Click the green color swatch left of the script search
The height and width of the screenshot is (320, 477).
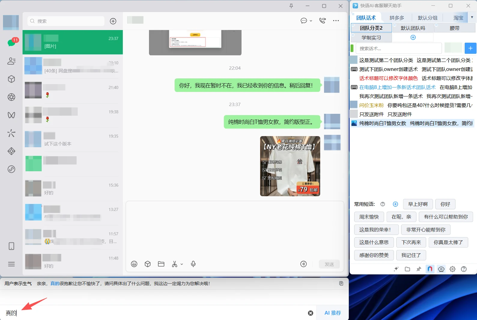(x=352, y=48)
